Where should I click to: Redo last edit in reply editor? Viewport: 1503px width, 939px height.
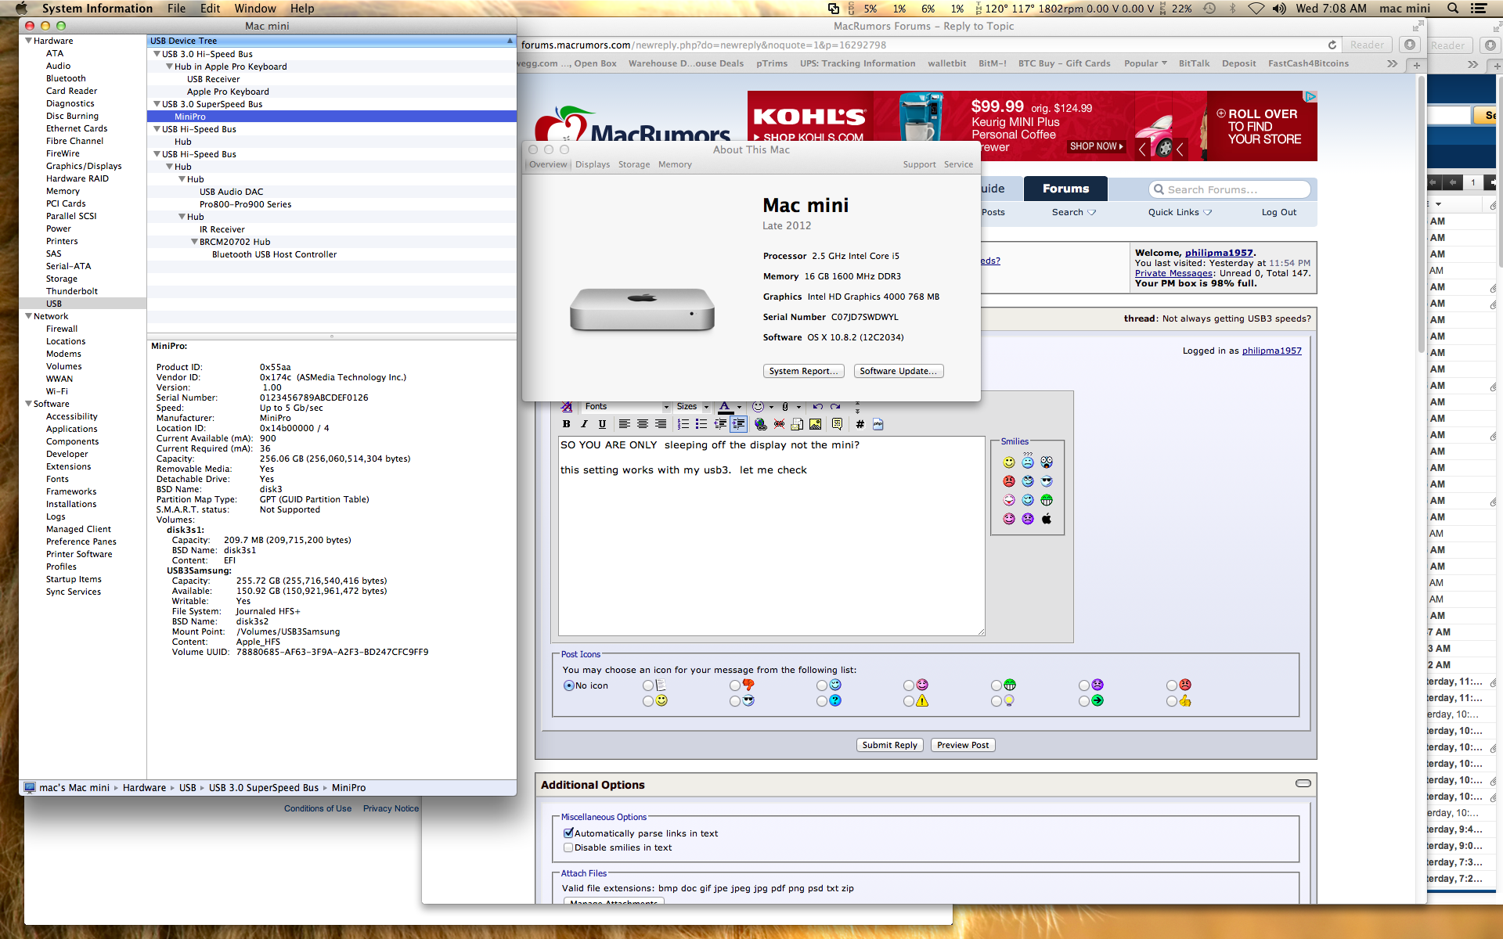[x=835, y=406]
